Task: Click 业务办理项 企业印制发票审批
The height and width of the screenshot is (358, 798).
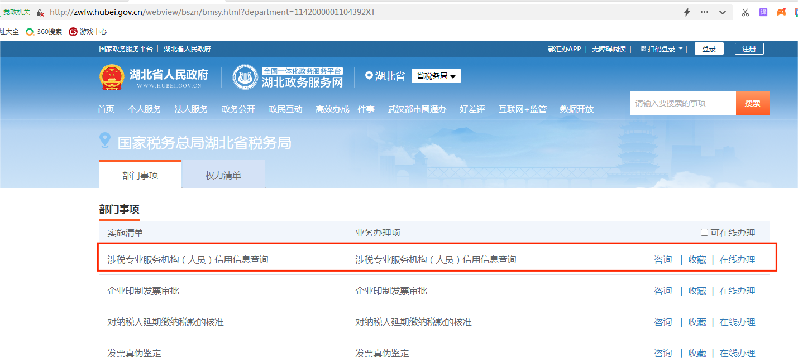Action: 391,291
